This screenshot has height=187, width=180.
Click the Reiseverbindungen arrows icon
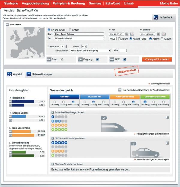click(x=29, y=74)
